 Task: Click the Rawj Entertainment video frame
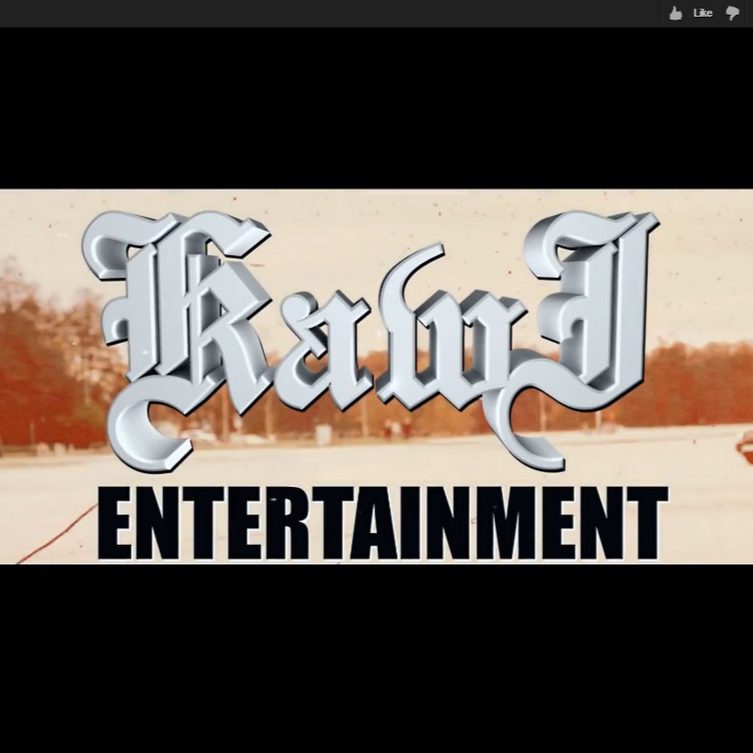(x=376, y=376)
